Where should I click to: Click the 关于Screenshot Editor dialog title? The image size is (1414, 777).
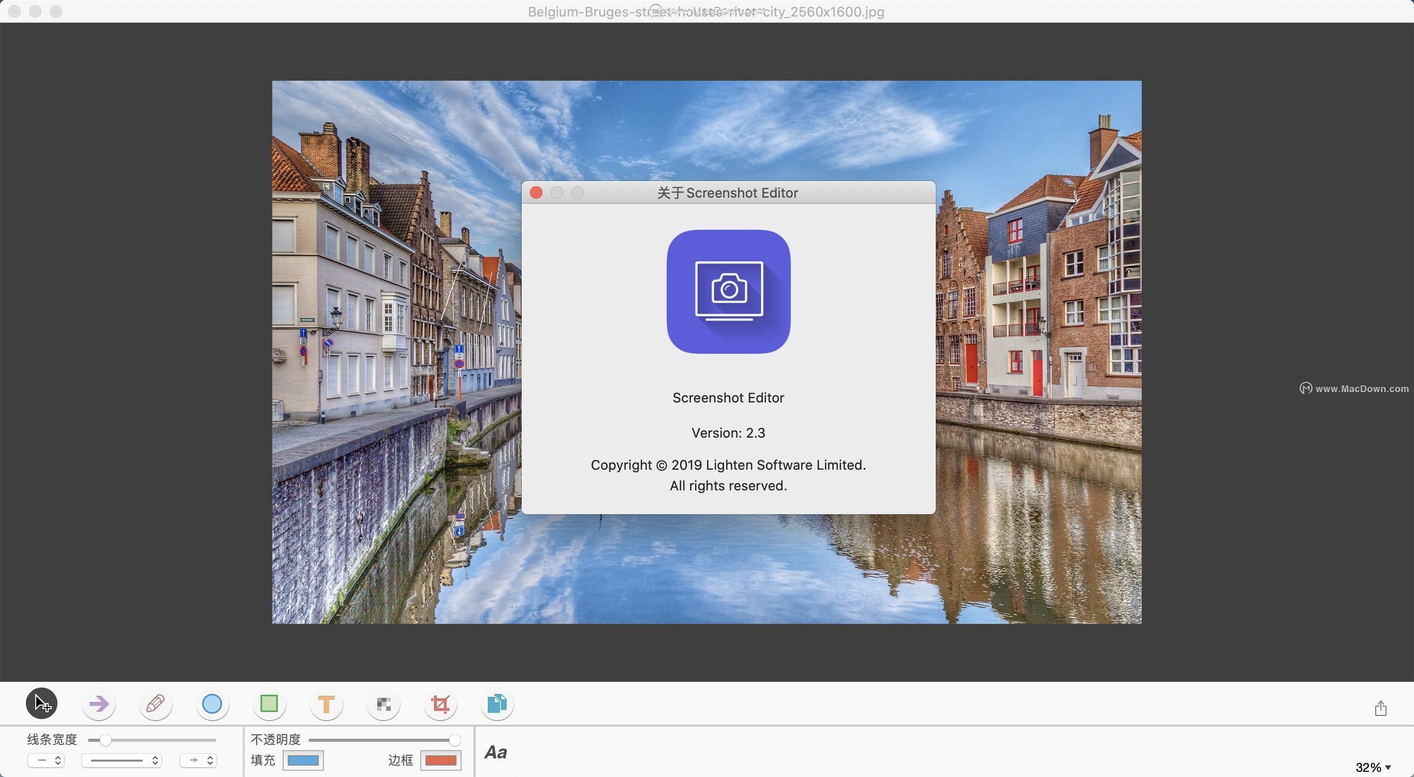(728, 192)
